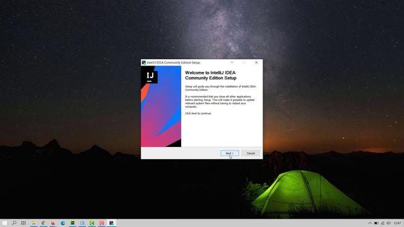Open volume control from the speaker icon
Image resolution: width=404 pixels, height=227 pixels.
[389, 223]
